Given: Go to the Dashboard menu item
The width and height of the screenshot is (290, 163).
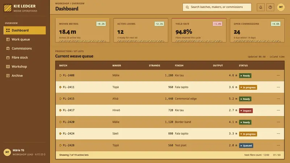Looking at the screenshot, I should (x=25, y=30).
